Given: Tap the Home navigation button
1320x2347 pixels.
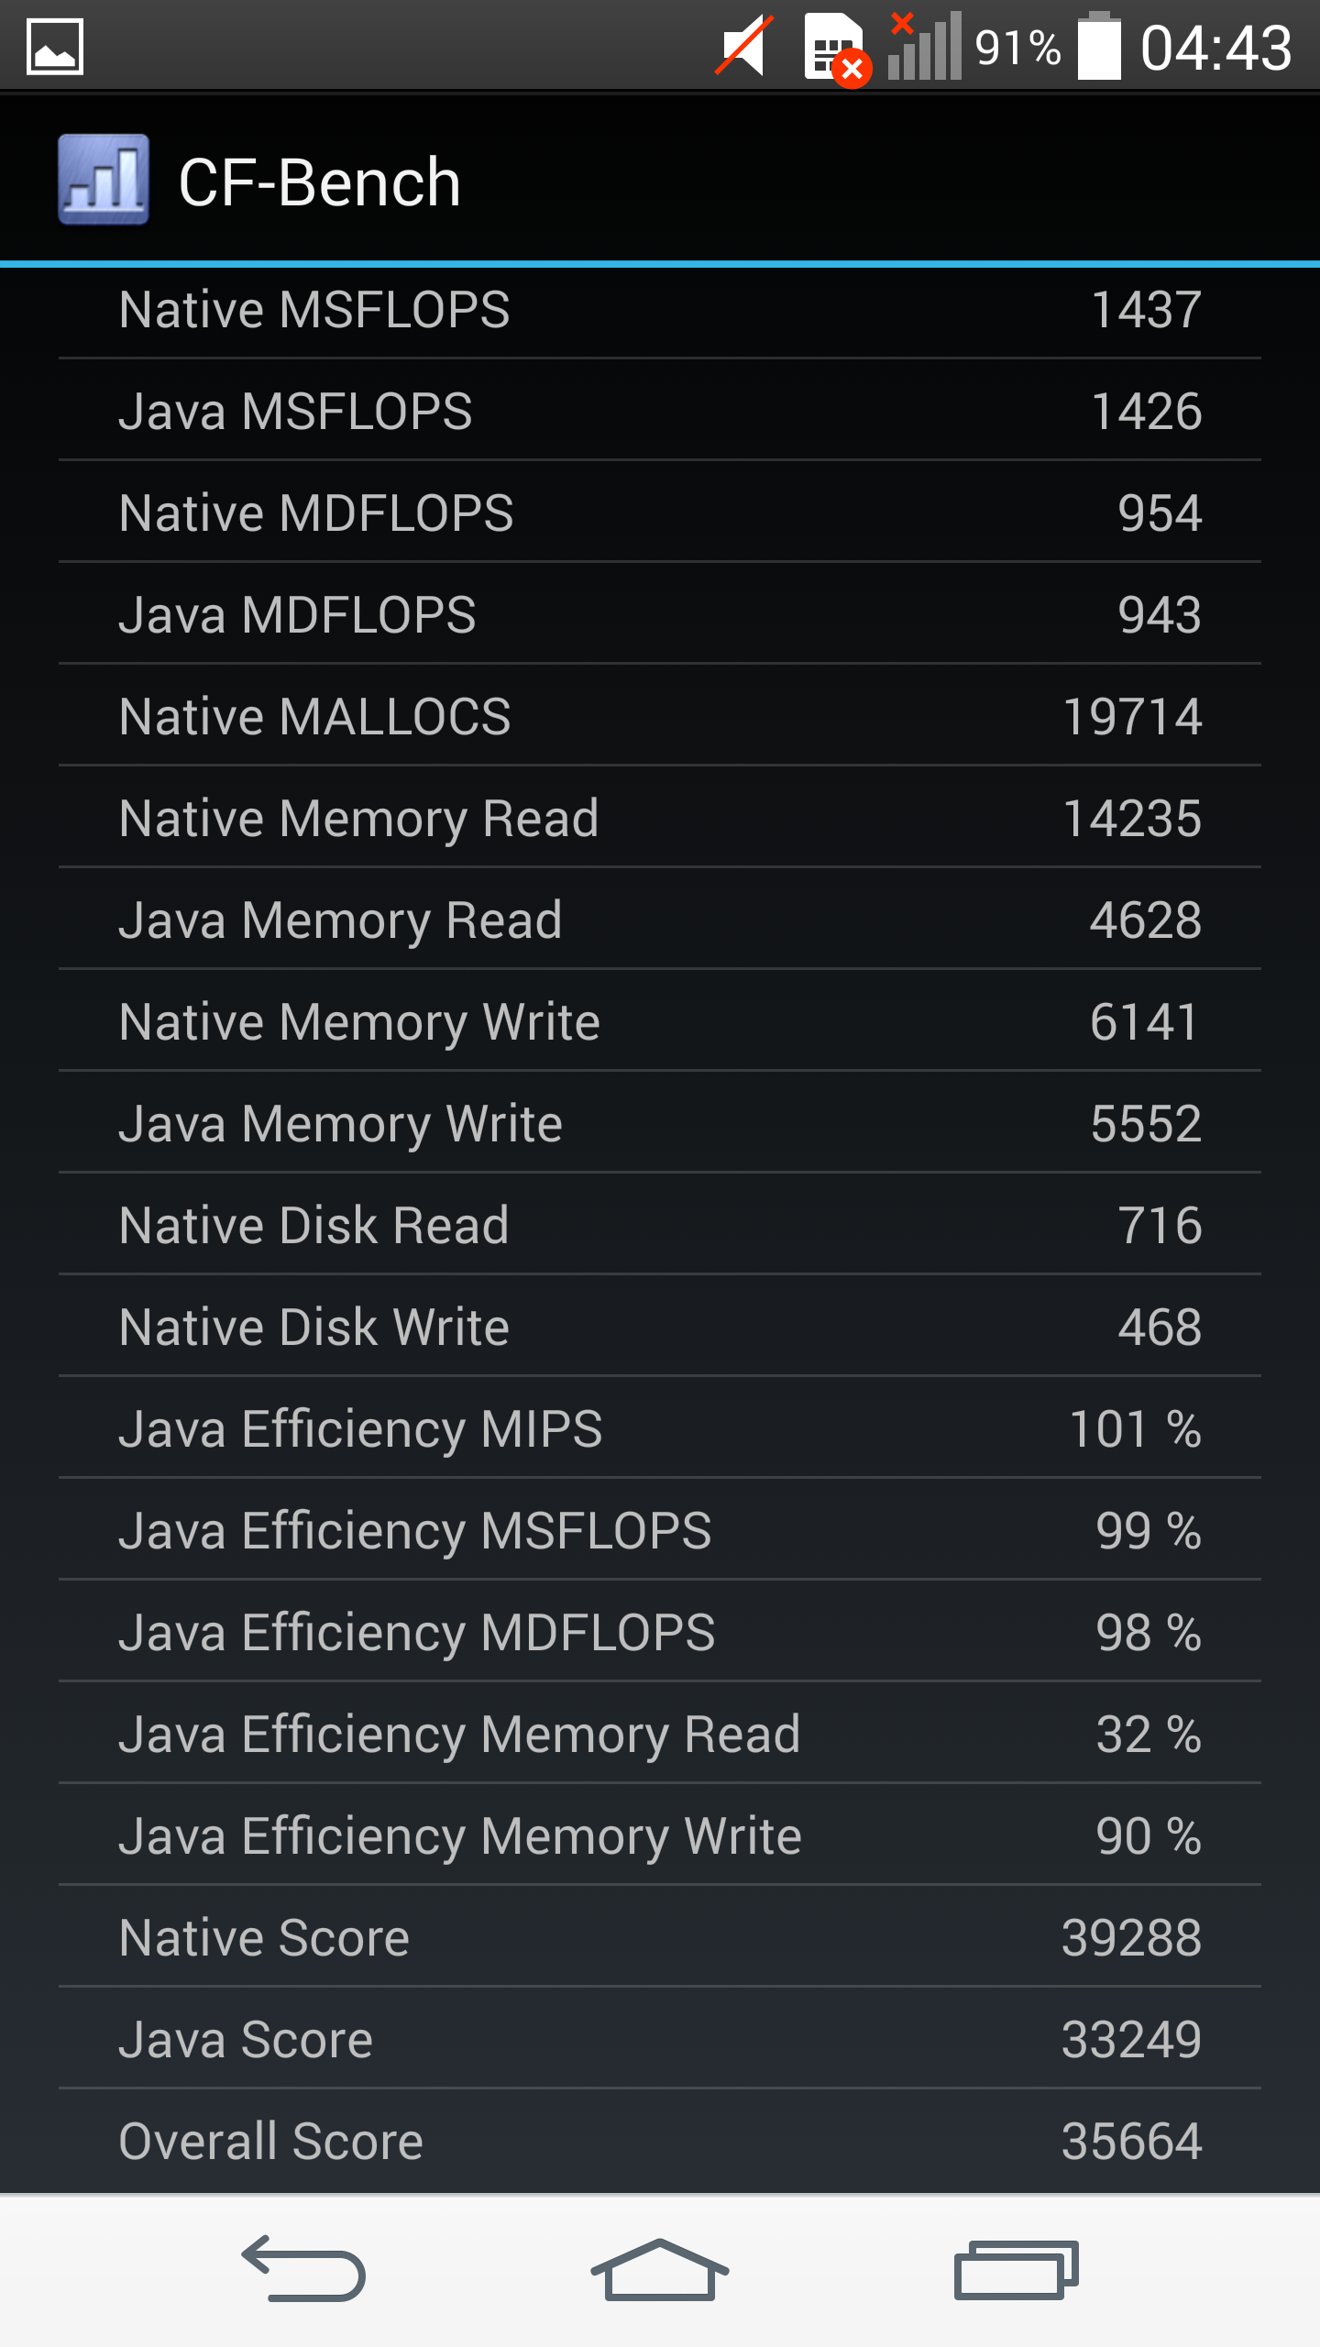Looking at the screenshot, I should point(660,2269).
